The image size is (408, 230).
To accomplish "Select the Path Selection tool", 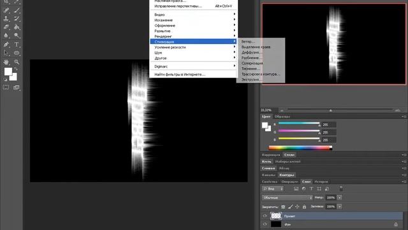I will point(6,53).
